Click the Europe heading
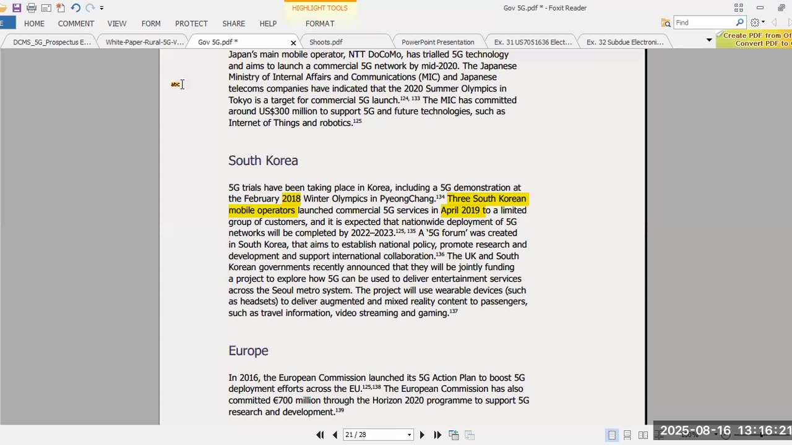792x445 pixels. (x=248, y=351)
